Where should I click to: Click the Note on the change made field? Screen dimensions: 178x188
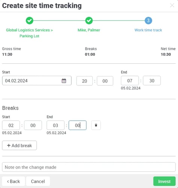89,167
